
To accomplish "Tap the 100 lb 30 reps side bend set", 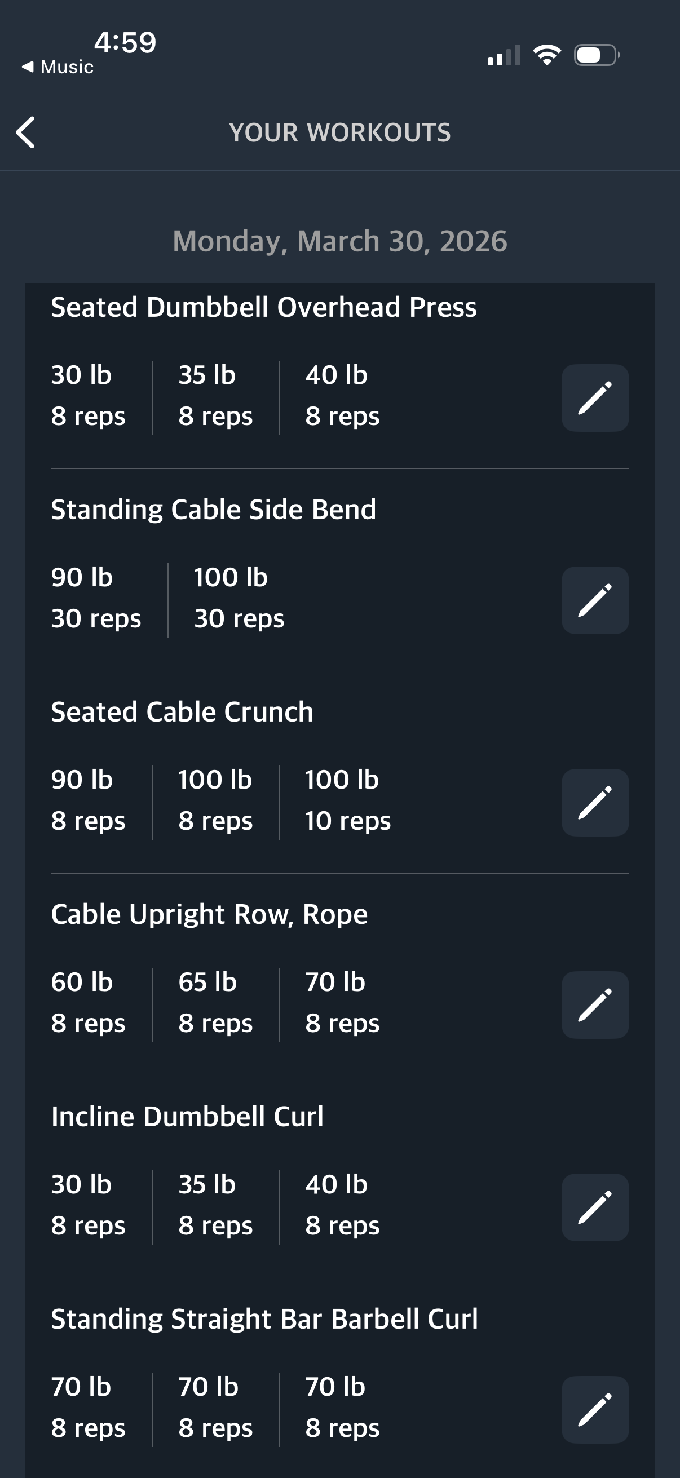I will click(x=239, y=598).
